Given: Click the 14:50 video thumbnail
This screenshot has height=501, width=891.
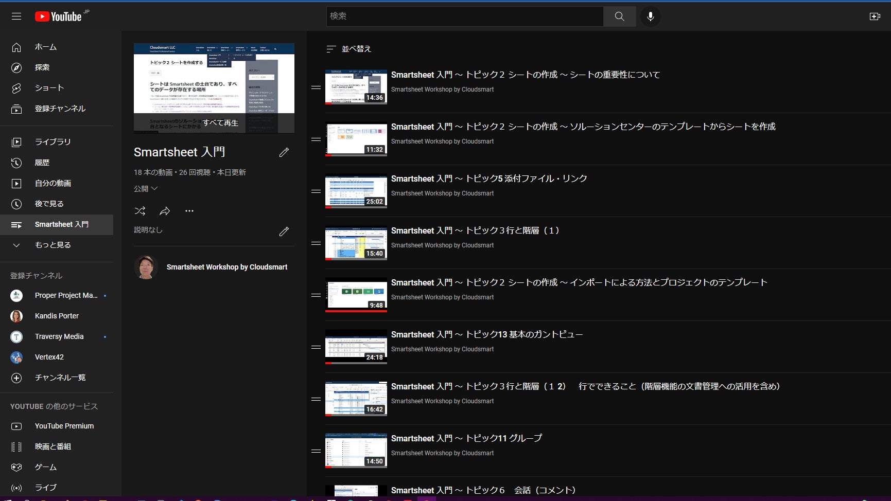Looking at the screenshot, I should click(356, 451).
